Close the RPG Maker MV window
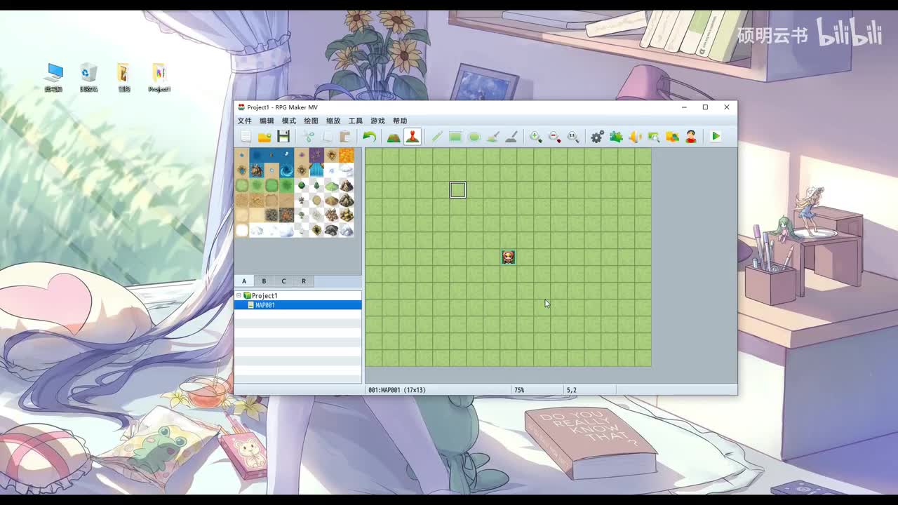The height and width of the screenshot is (505, 898). click(727, 107)
